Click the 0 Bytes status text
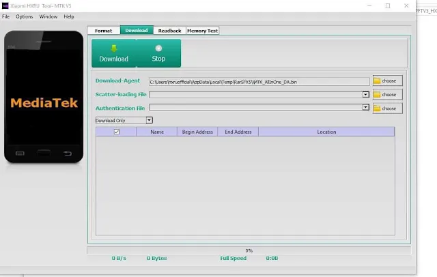This screenshot has width=437, height=277. click(157, 258)
